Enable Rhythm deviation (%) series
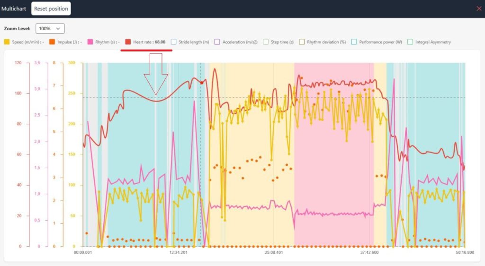Screen dimensions: 485x266 click(302, 42)
